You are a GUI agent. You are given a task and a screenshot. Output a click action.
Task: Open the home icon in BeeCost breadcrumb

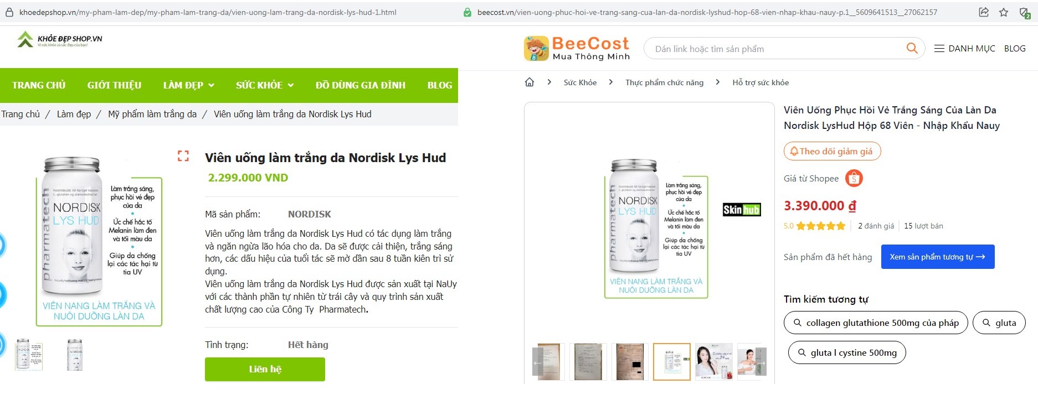point(530,82)
